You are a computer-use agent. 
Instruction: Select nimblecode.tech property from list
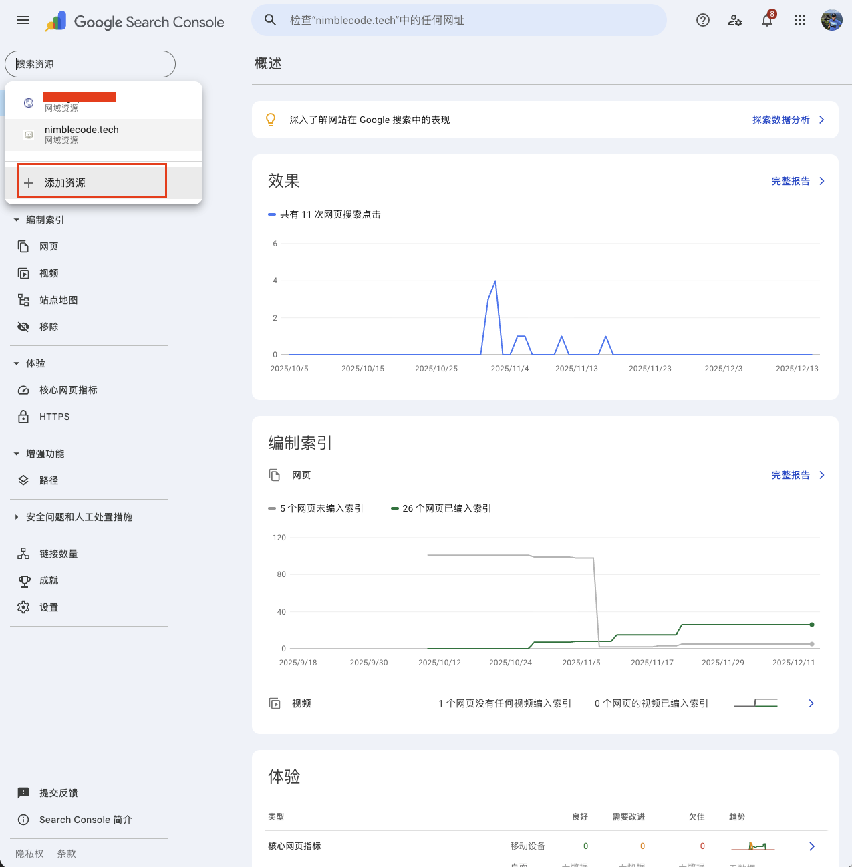point(82,134)
